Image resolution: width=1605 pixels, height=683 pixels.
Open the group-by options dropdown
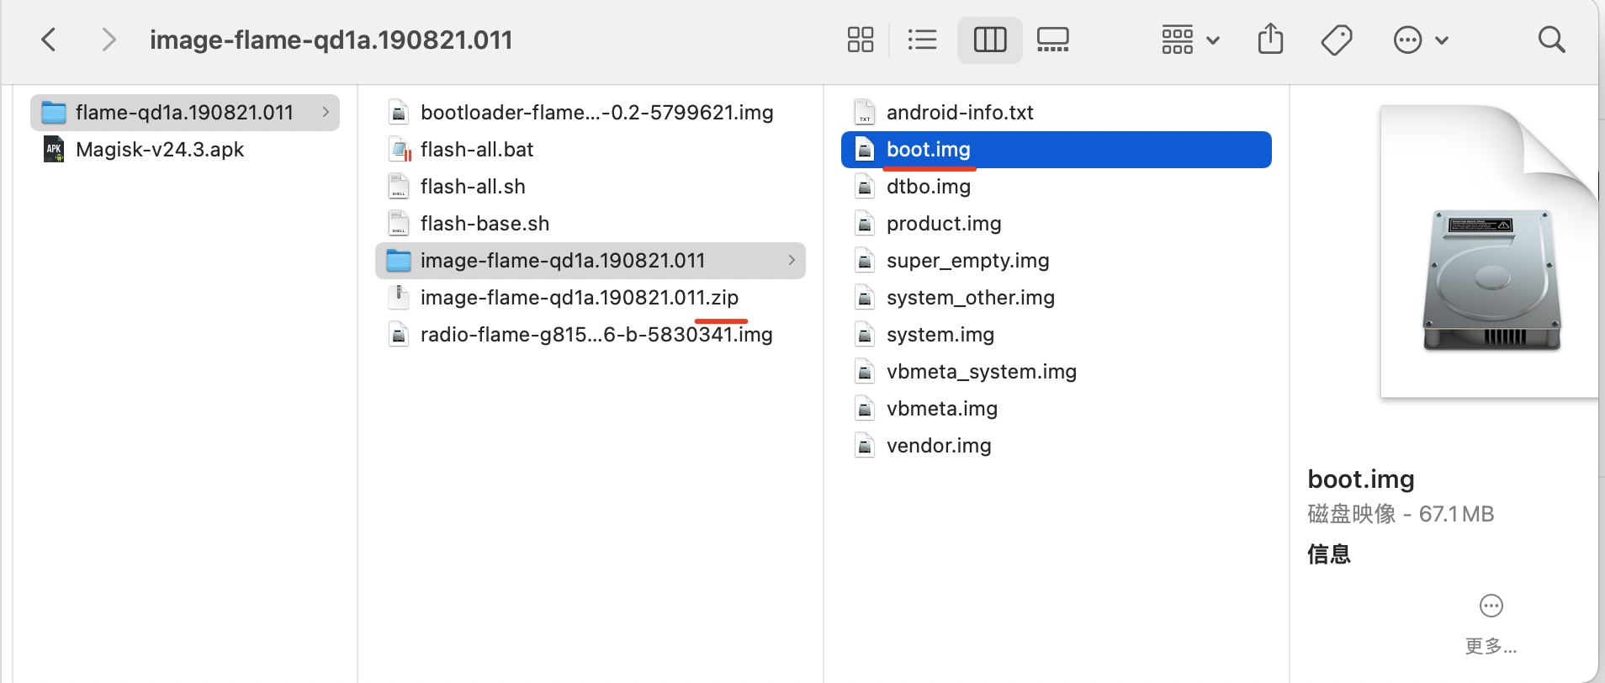coord(1190,40)
